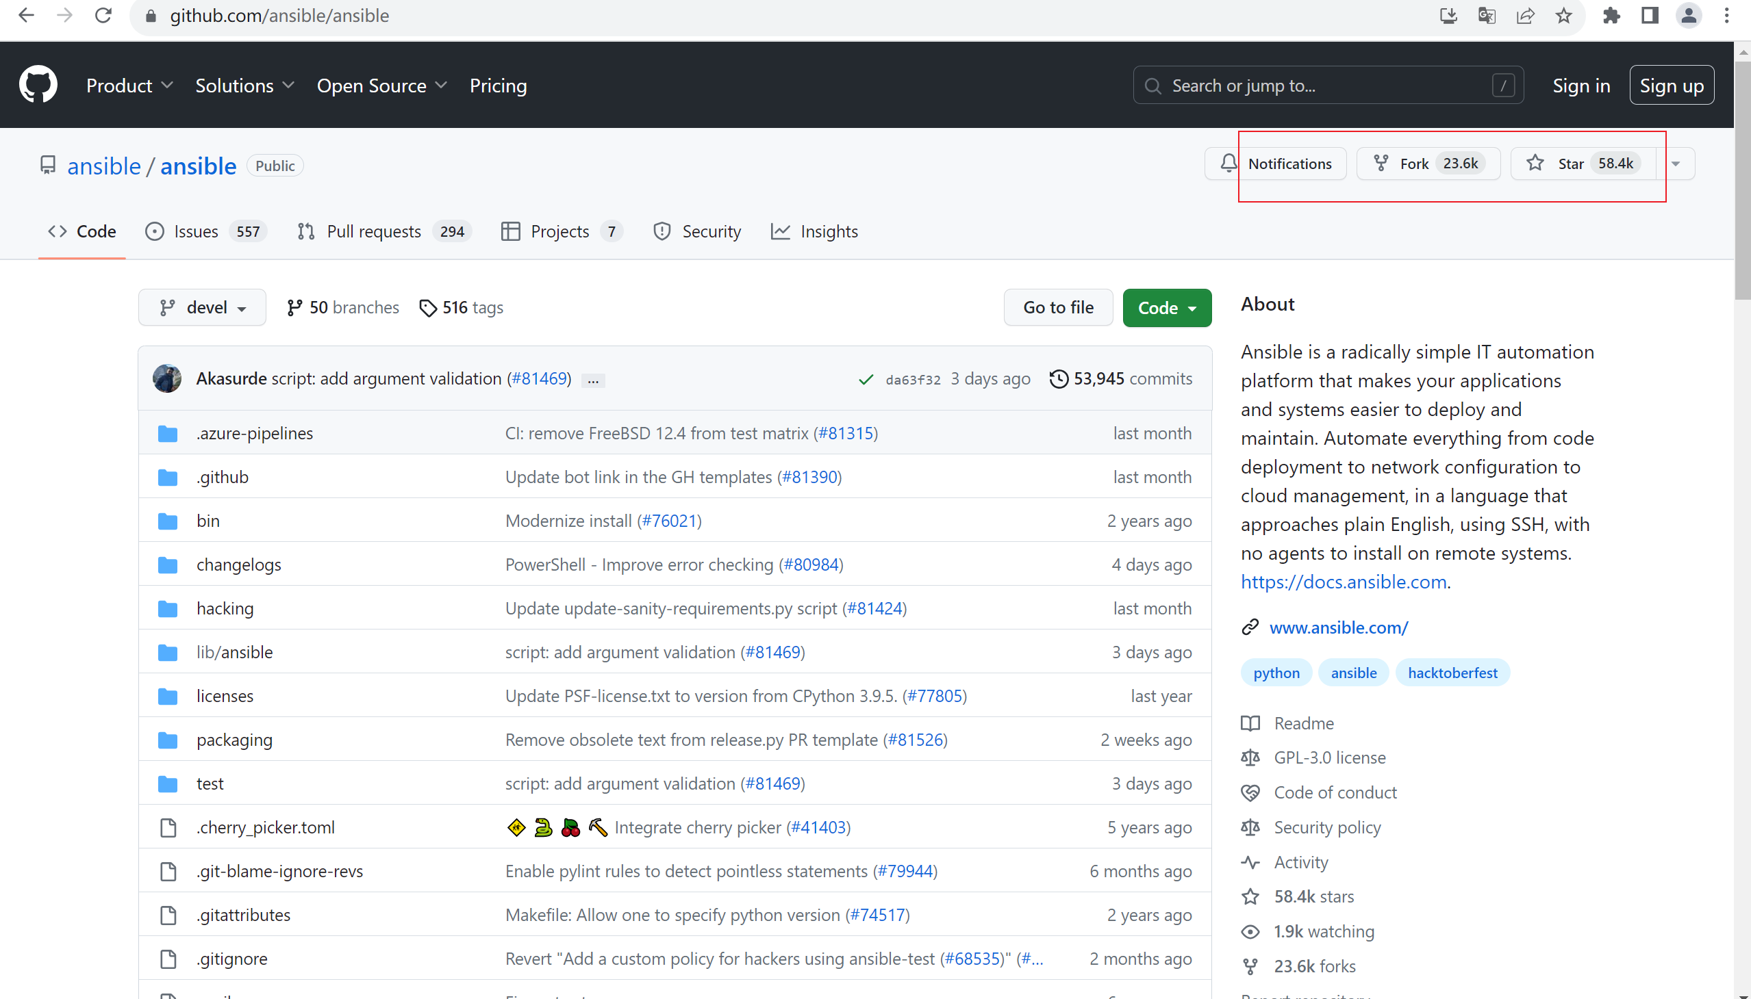Click the browser bookmark star icon

[x=1564, y=16]
